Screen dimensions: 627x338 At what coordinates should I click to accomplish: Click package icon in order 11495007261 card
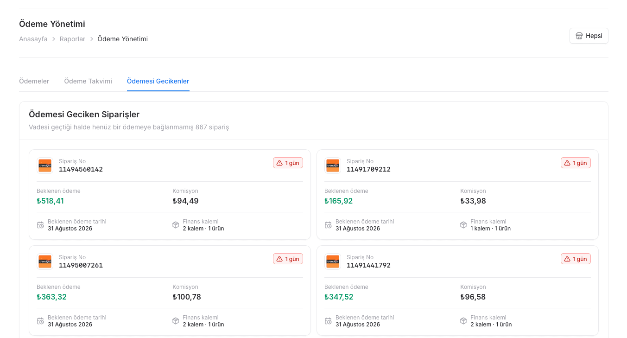tap(176, 321)
